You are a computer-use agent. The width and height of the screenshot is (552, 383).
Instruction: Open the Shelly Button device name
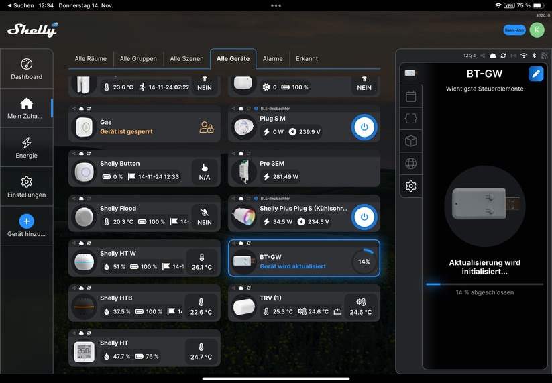(119, 164)
